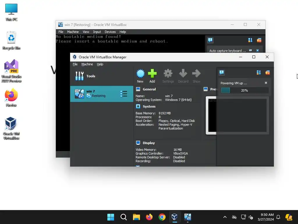
Task: Click notification center icon in VM window
Action: point(210,40)
